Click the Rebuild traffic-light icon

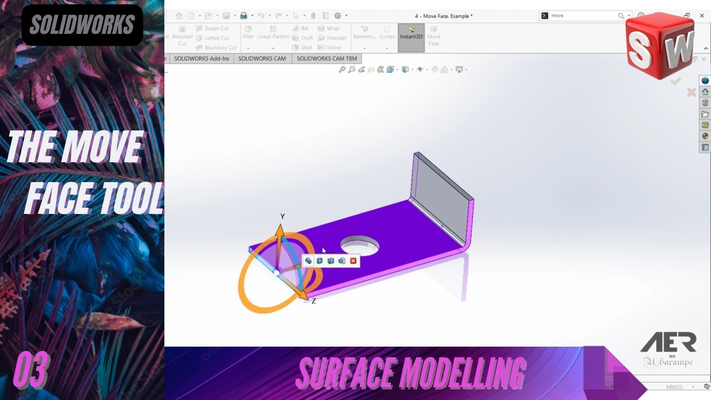pos(313,16)
